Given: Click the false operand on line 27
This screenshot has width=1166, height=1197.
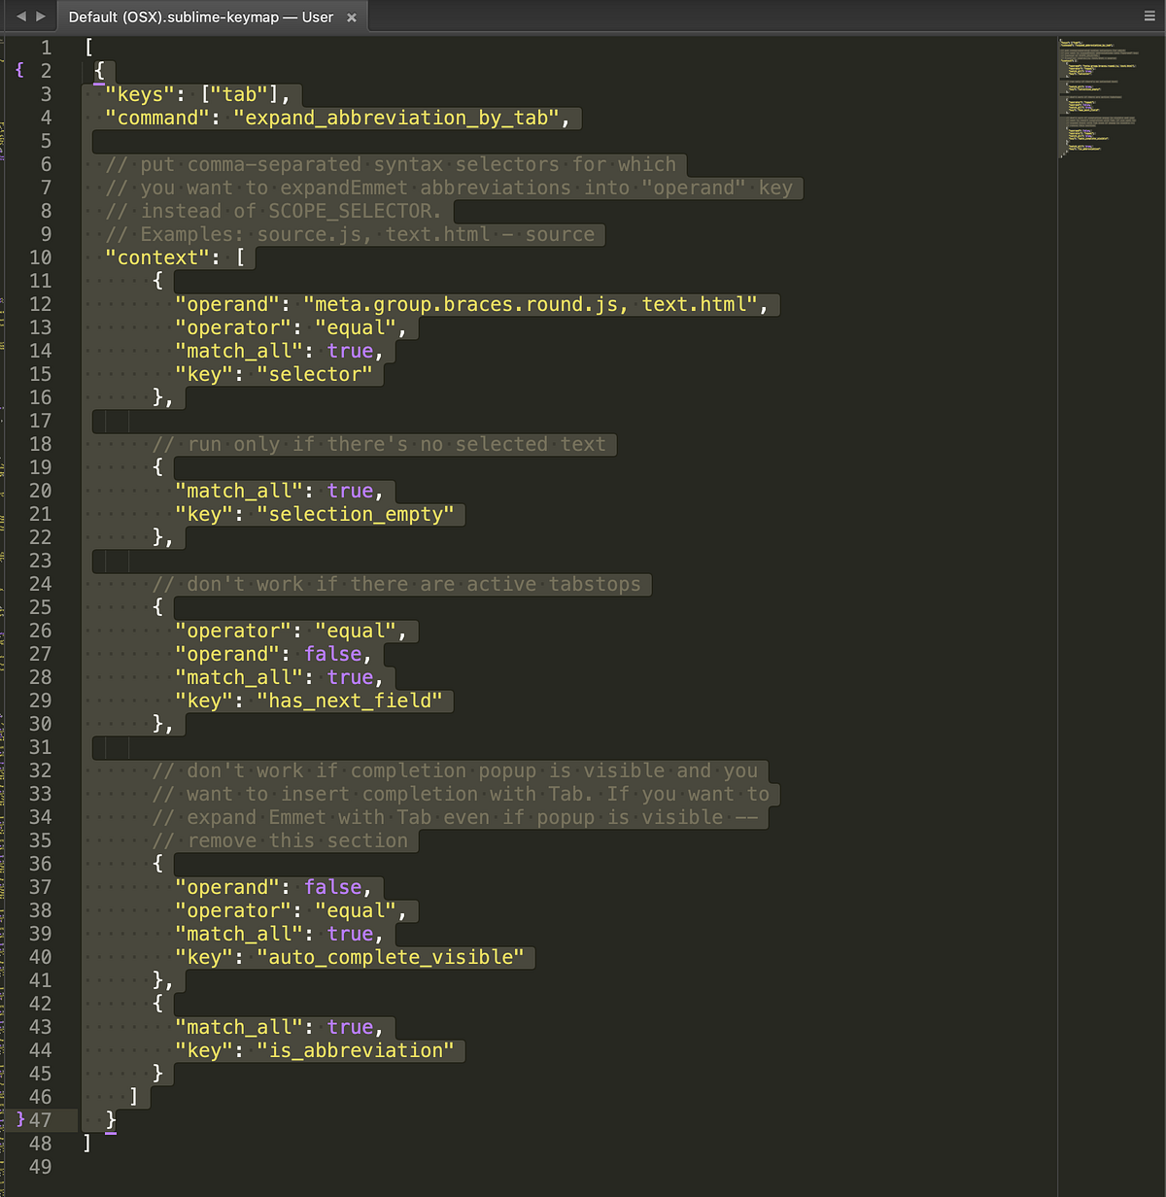Looking at the screenshot, I should [x=333, y=654].
